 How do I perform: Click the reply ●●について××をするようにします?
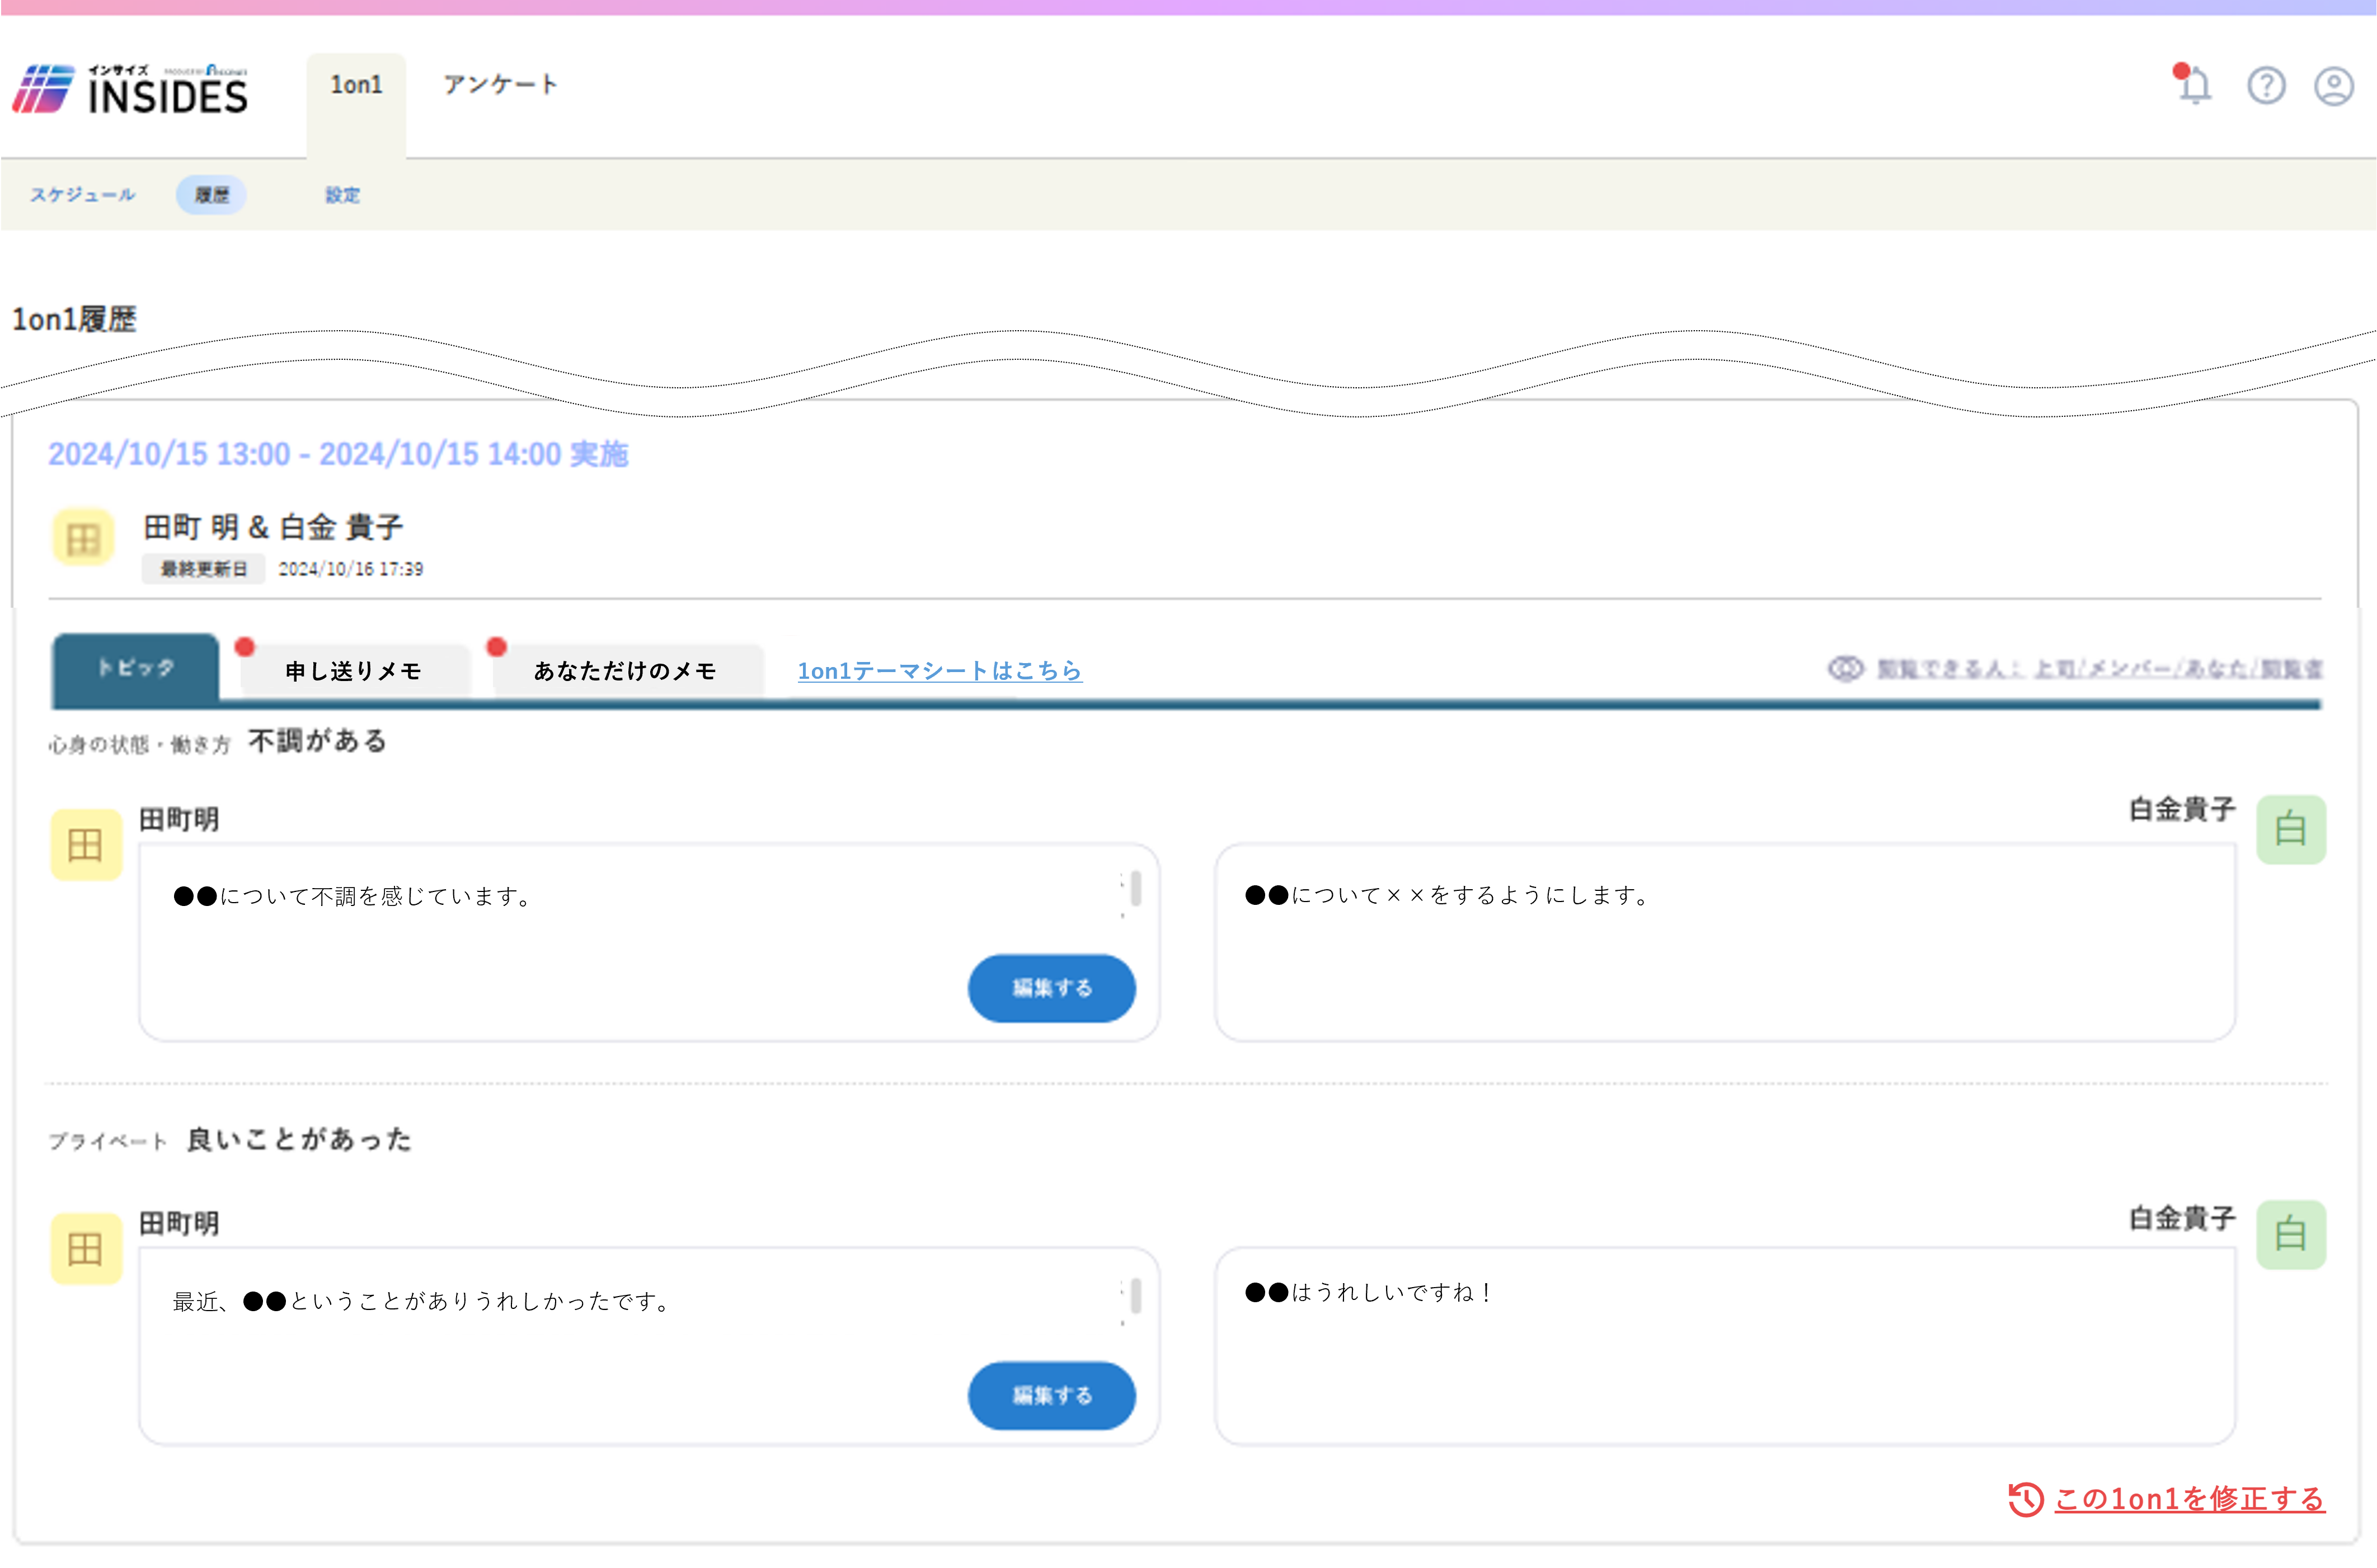(x=1724, y=942)
